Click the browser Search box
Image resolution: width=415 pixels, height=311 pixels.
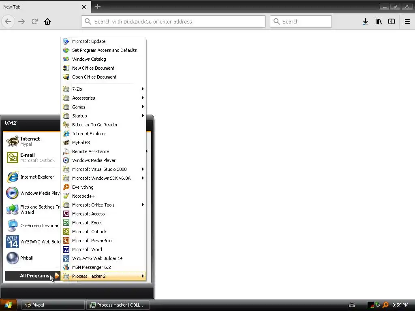click(x=301, y=21)
